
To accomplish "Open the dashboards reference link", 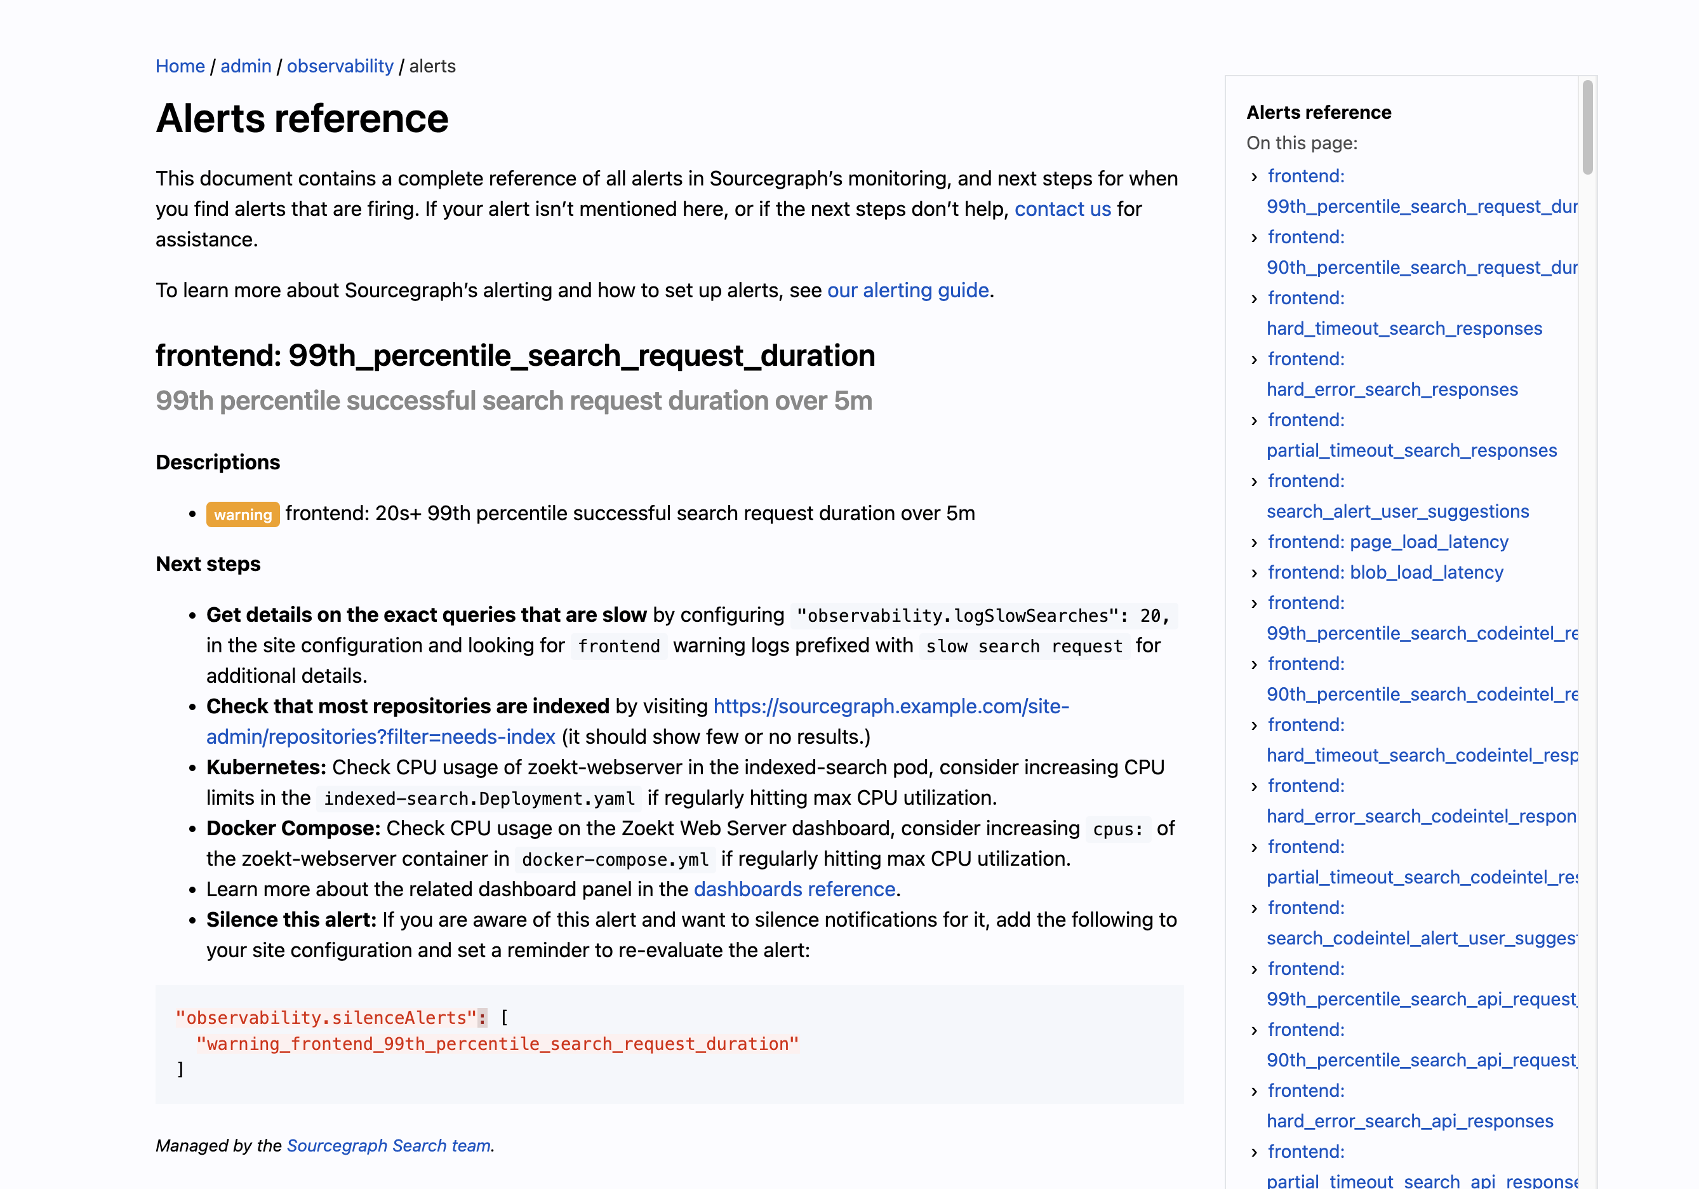I will coord(795,889).
